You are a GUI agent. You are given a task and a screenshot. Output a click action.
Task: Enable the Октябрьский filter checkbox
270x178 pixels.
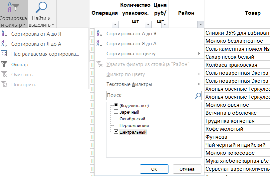[x=116, y=119]
